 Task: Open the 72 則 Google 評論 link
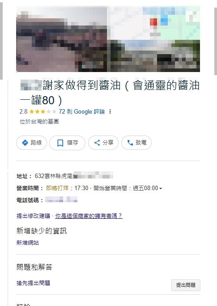pos(82,111)
